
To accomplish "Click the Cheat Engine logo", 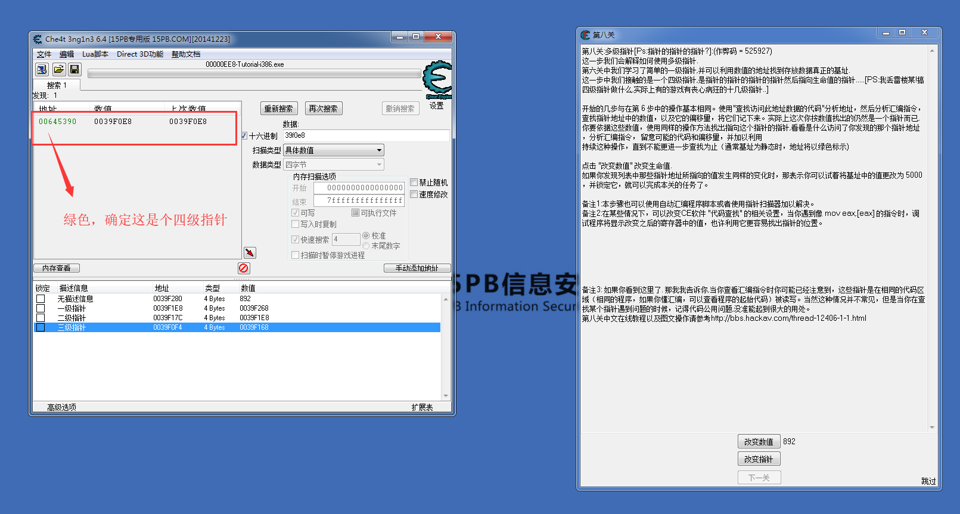I will click(437, 79).
